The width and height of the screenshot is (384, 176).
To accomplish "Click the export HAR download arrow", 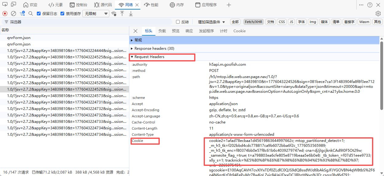I will click(131, 14).
